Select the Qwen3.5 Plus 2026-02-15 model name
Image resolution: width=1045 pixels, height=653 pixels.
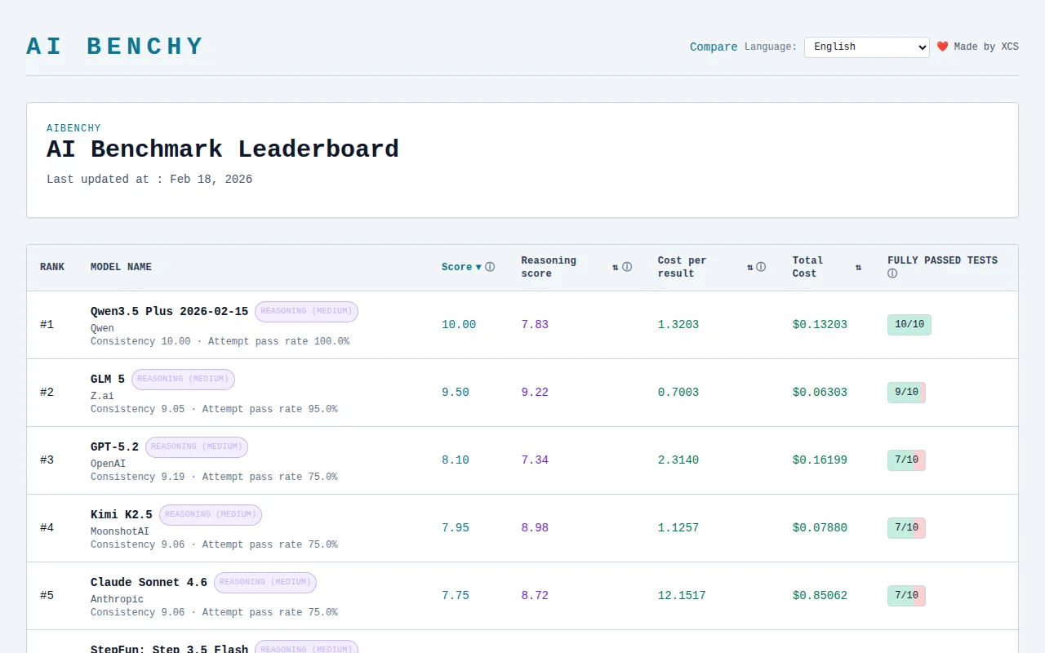tap(169, 311)
